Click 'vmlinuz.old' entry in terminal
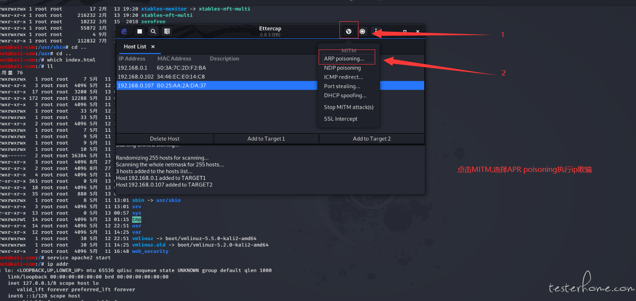The image size is (636, 301). pyautogui.click(x=149, y=245)
